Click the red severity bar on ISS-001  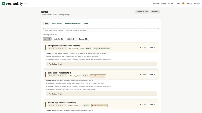point(46,47)
